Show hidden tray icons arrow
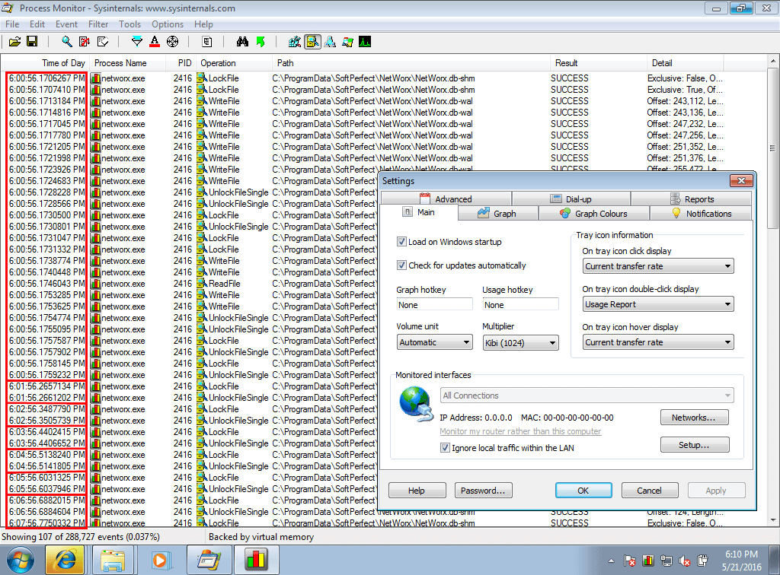 (612, 561)
